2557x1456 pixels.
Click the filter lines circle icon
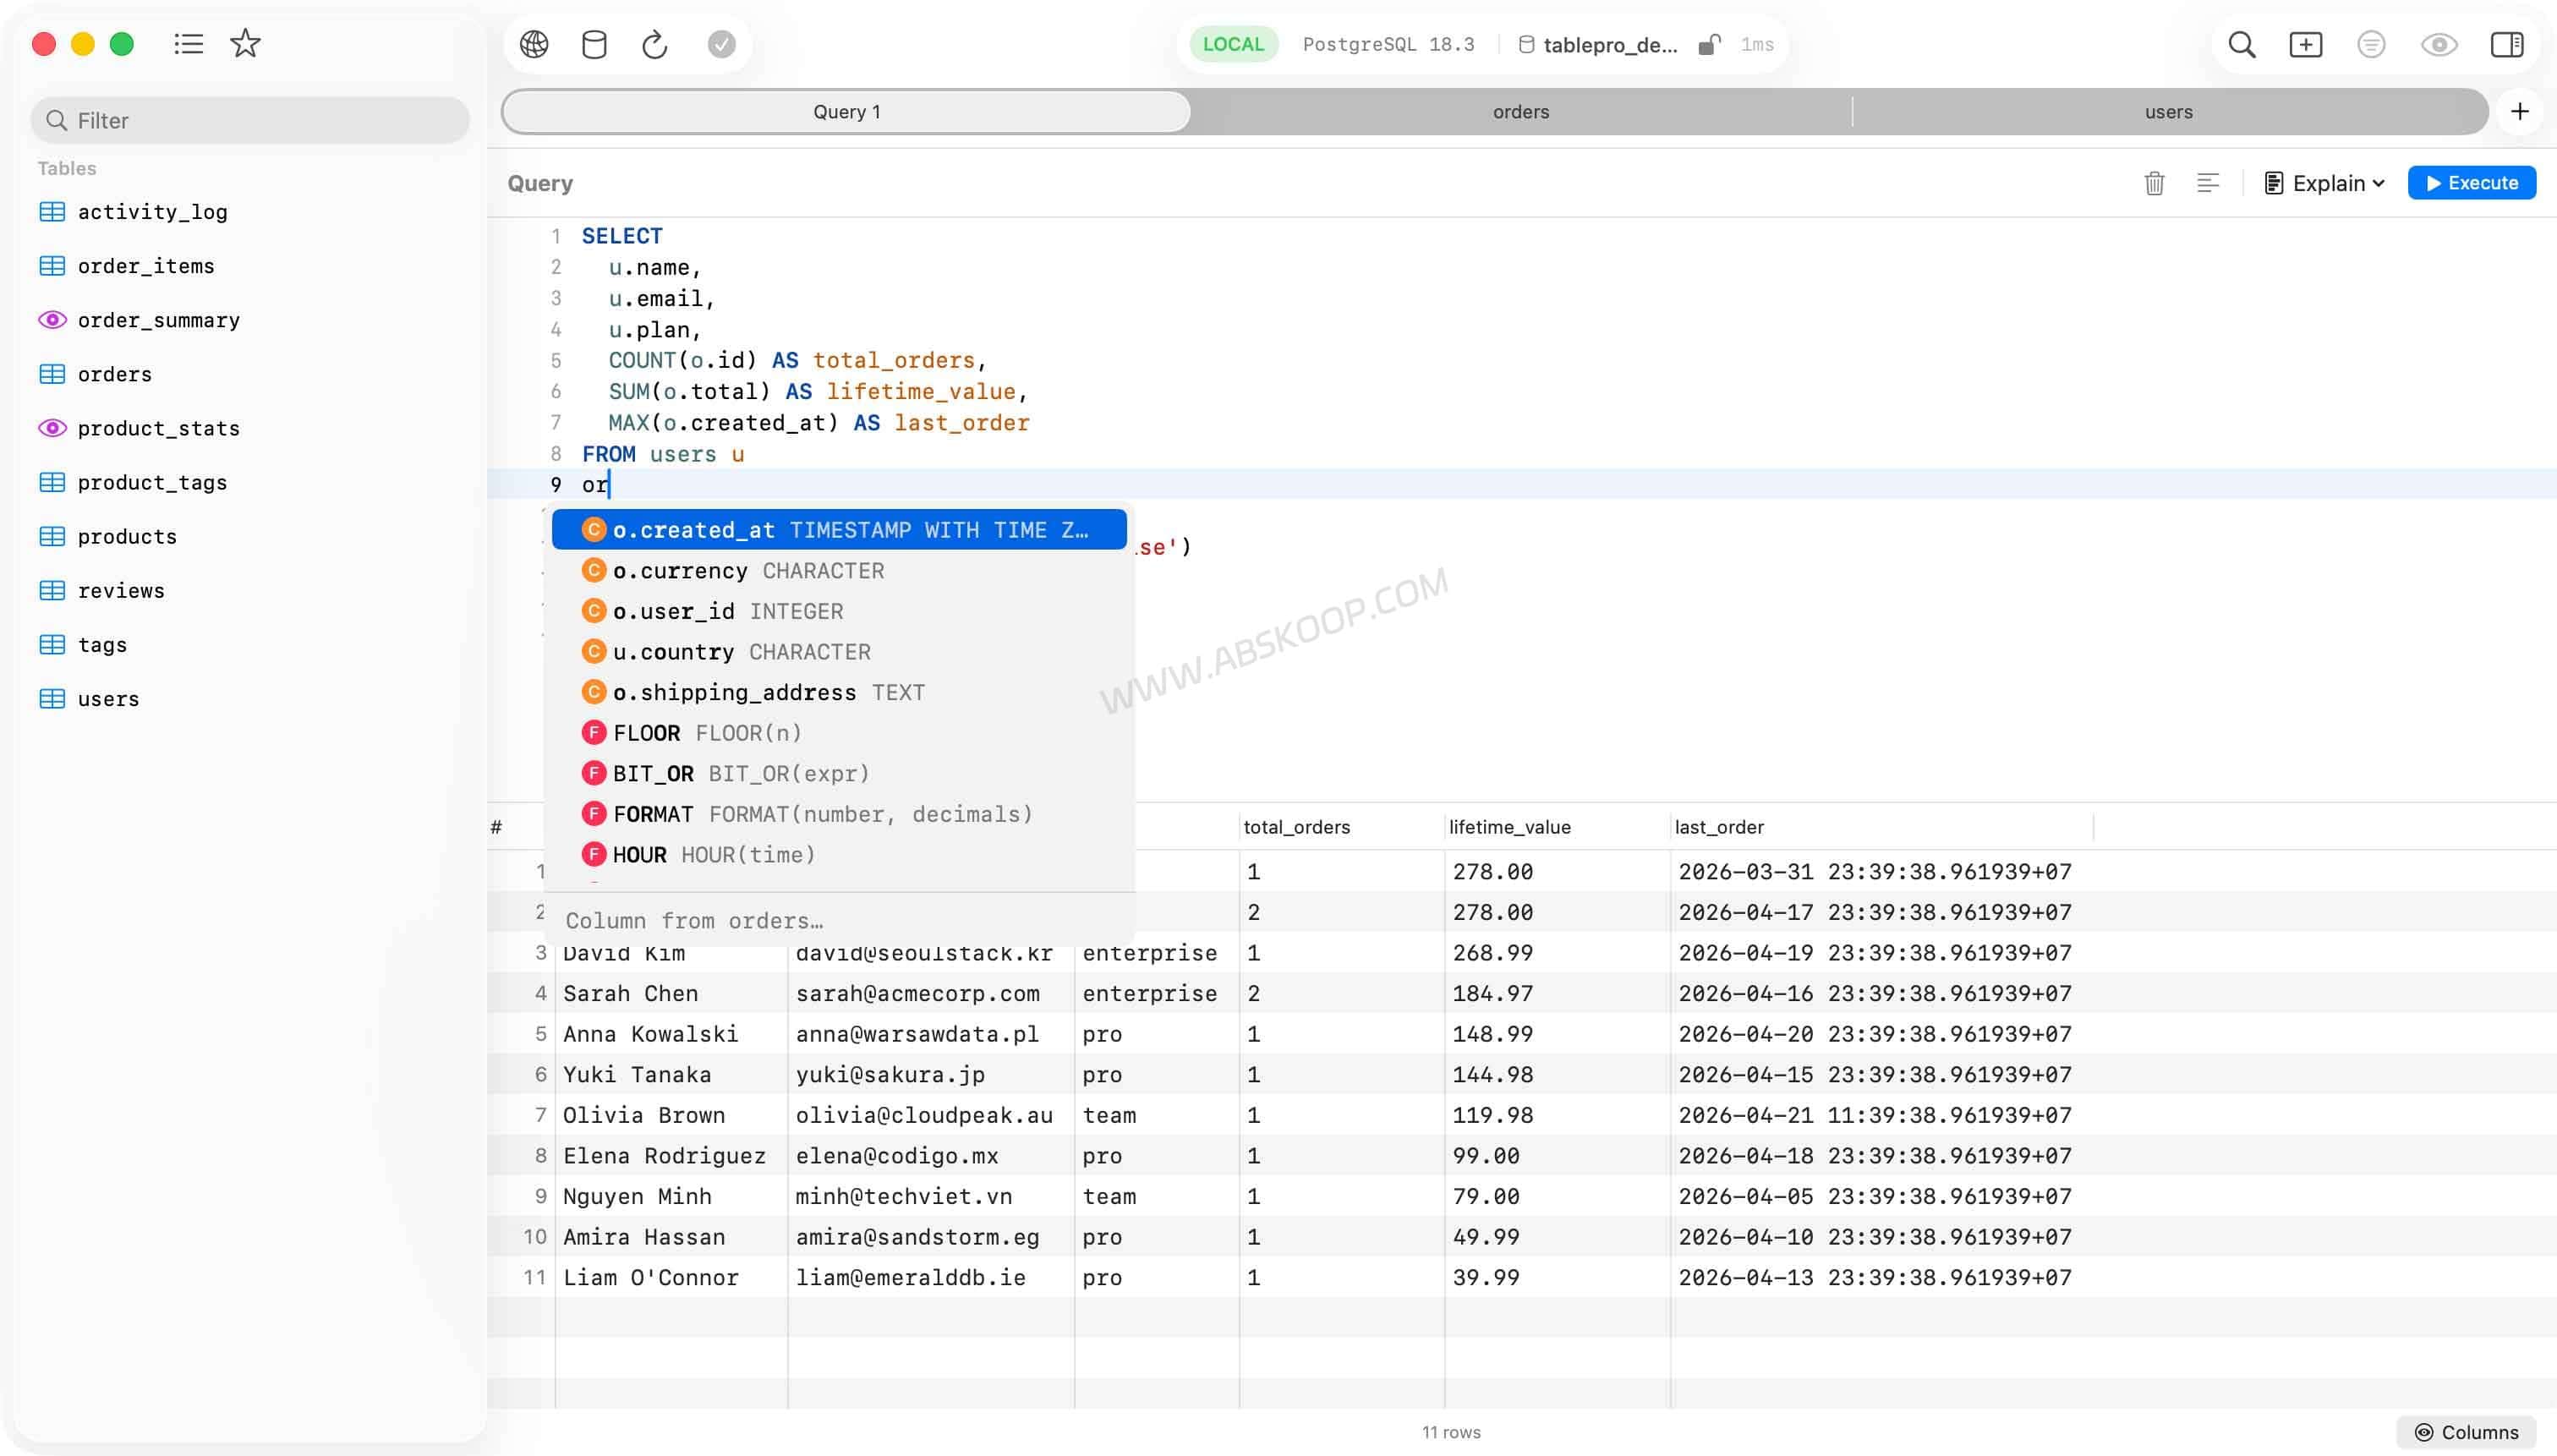point(2371,44)
